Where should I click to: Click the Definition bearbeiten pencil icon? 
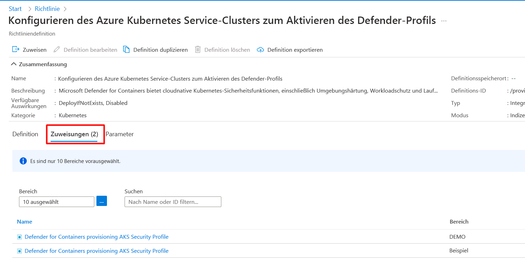pos(57,50)
